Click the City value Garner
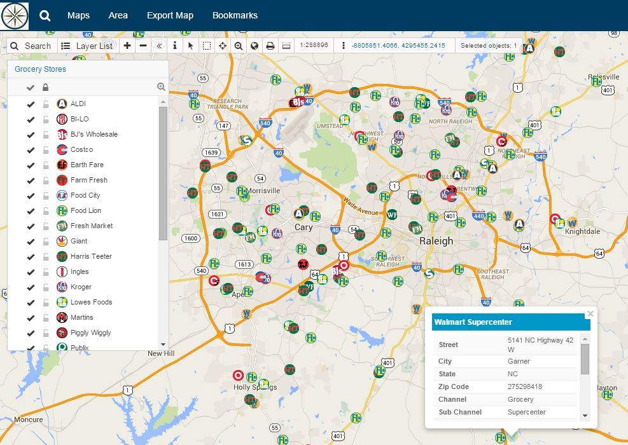Viewport: 628px width, 445px height. pyautogui.click(x=519, y=361)
